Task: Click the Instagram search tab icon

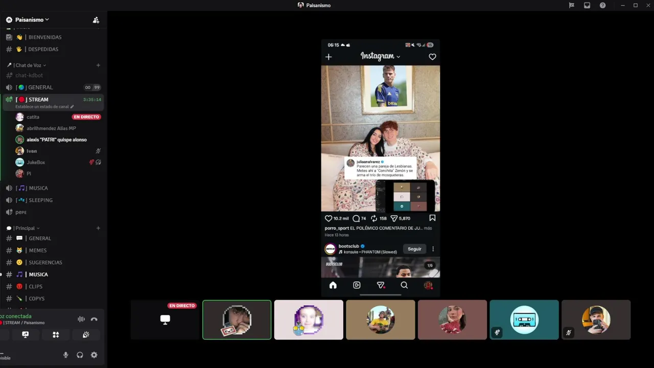Action: [404, 285]
